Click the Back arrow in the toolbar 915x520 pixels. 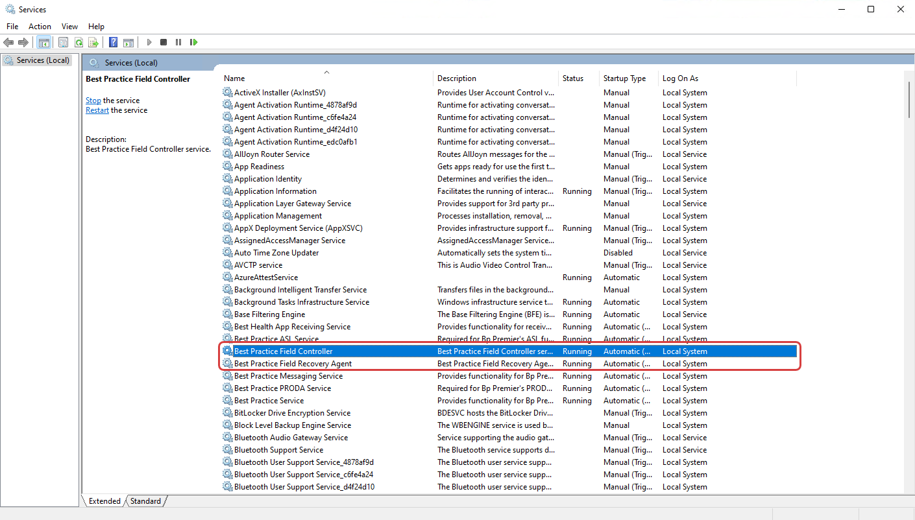8,42
